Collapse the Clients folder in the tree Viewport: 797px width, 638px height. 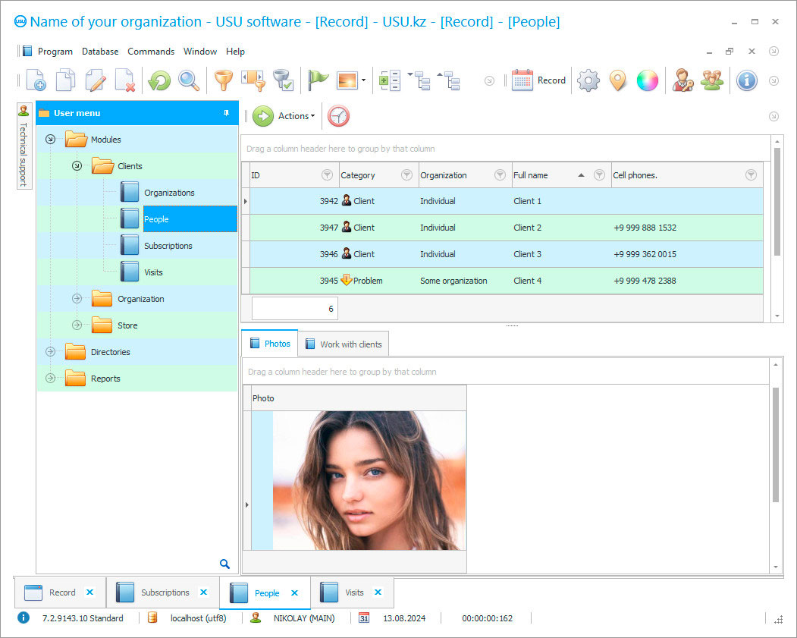point(77,165)
